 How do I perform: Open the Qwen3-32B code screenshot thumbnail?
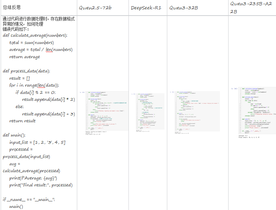195,112
